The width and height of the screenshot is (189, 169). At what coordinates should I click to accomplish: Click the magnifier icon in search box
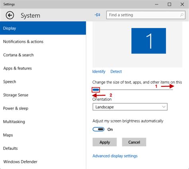[181, 15]
